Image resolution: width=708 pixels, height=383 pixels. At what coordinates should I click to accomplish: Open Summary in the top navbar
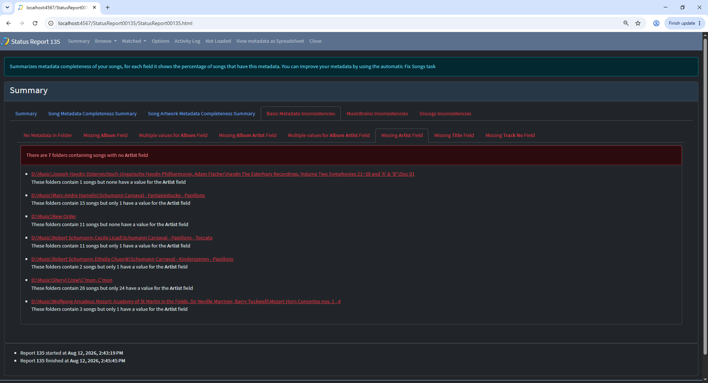pyautogui.click(x=79, y=41)
